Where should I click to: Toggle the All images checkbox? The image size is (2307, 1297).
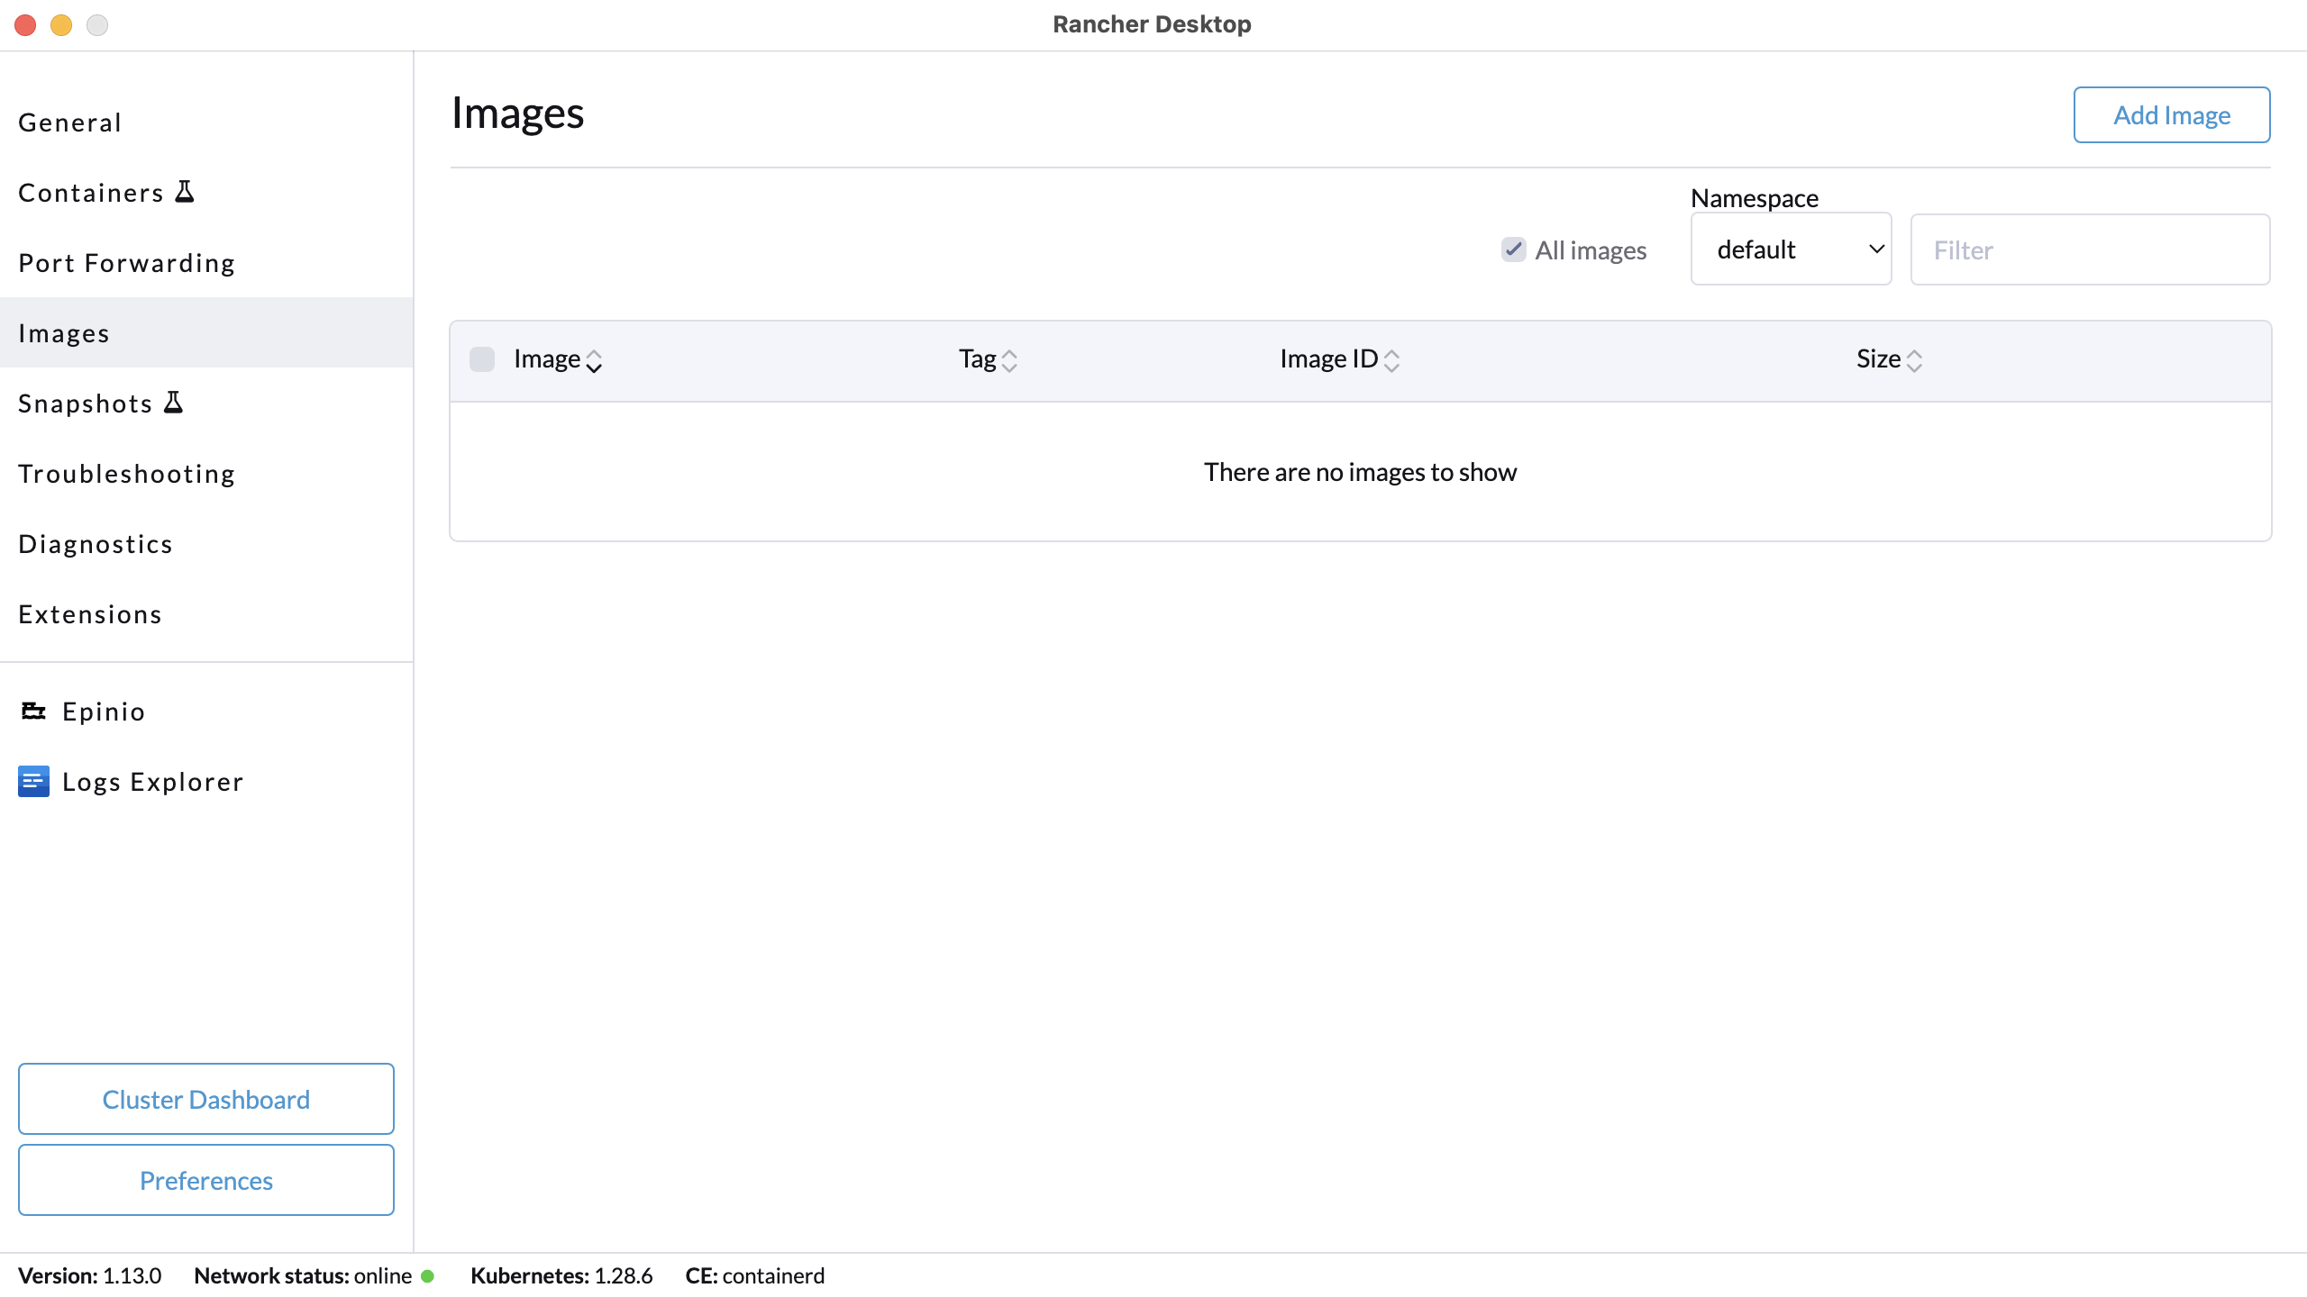(1514, 249)
